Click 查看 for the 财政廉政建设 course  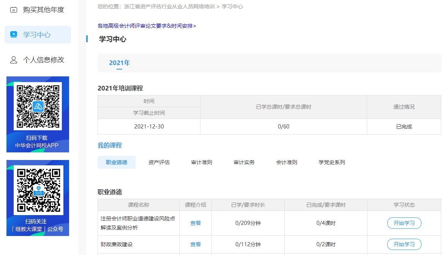point(195,244)
